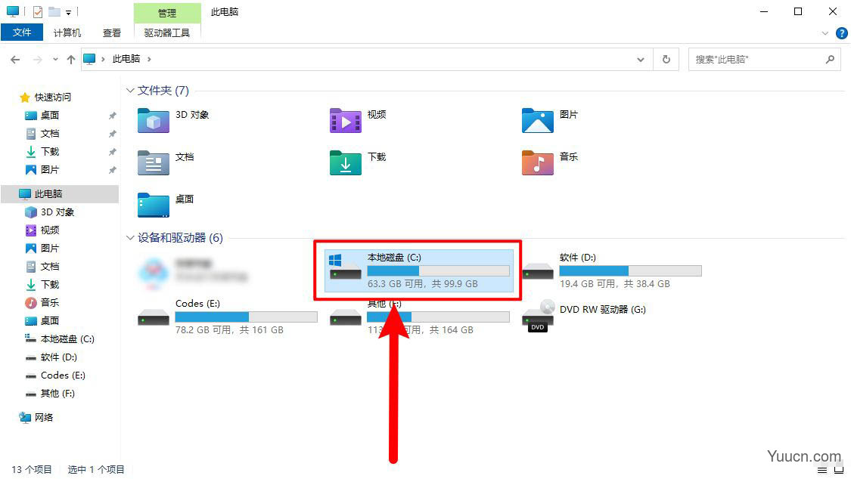Screen dimensions: 851x479
Task: Open the quick access toolbar customize dropdown
Action: [68, 12]
